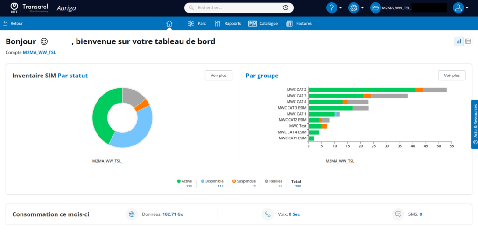The image size is (478, 235).
Task: Expand the user profile dropdown arrow
Action: point(467,8)
